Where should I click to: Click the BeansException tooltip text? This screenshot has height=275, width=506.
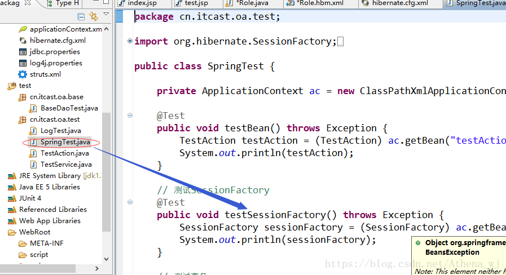tap(452, 252)
